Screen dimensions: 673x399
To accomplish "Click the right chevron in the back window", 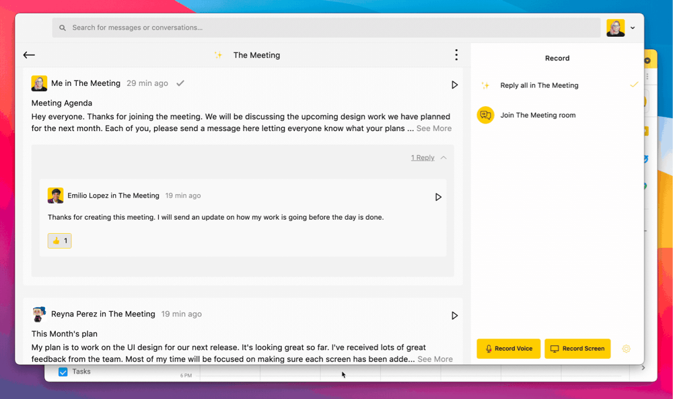I will click(x=643, y=367).
